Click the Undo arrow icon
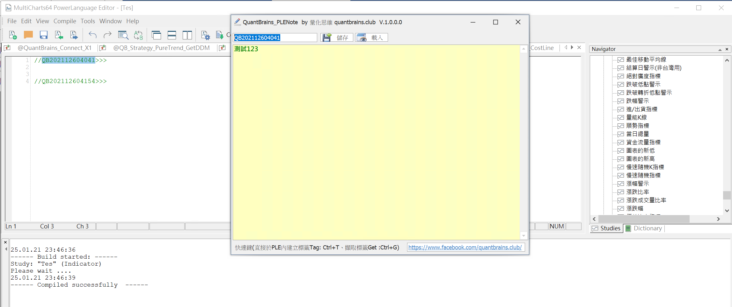 coord(92,35)
